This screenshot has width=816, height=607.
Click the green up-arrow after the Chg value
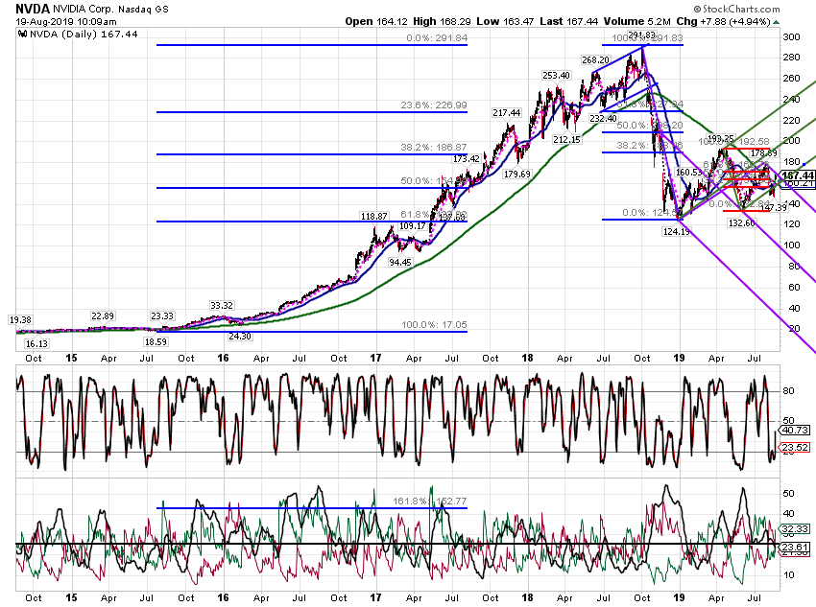click(x=776, y=22)
